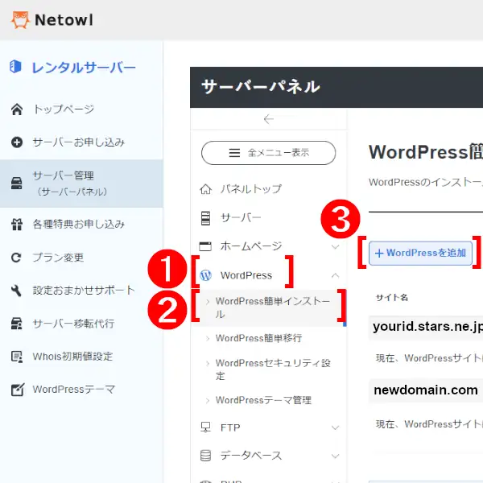The width and height of the screenshot is (483, 483).
Task: Click the transfer icon beside サーバー移転代行
Action: point(17,324)
